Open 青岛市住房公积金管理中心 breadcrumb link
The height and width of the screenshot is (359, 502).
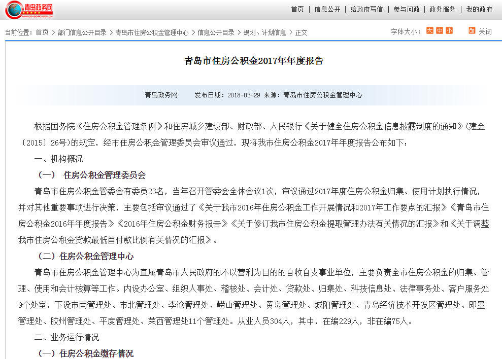pyautogui.click(x=152, y=32)
